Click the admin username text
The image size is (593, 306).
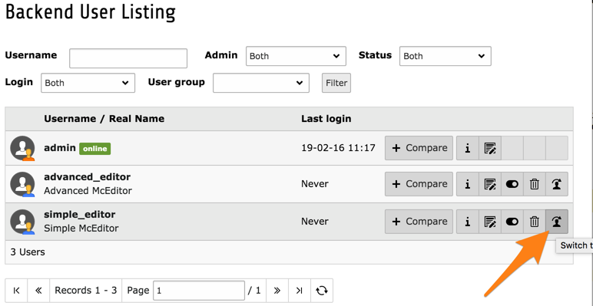tap(60, 148)
